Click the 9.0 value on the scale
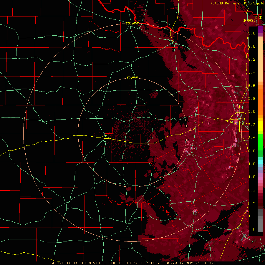The image size is (265, 265). (252, 46)
